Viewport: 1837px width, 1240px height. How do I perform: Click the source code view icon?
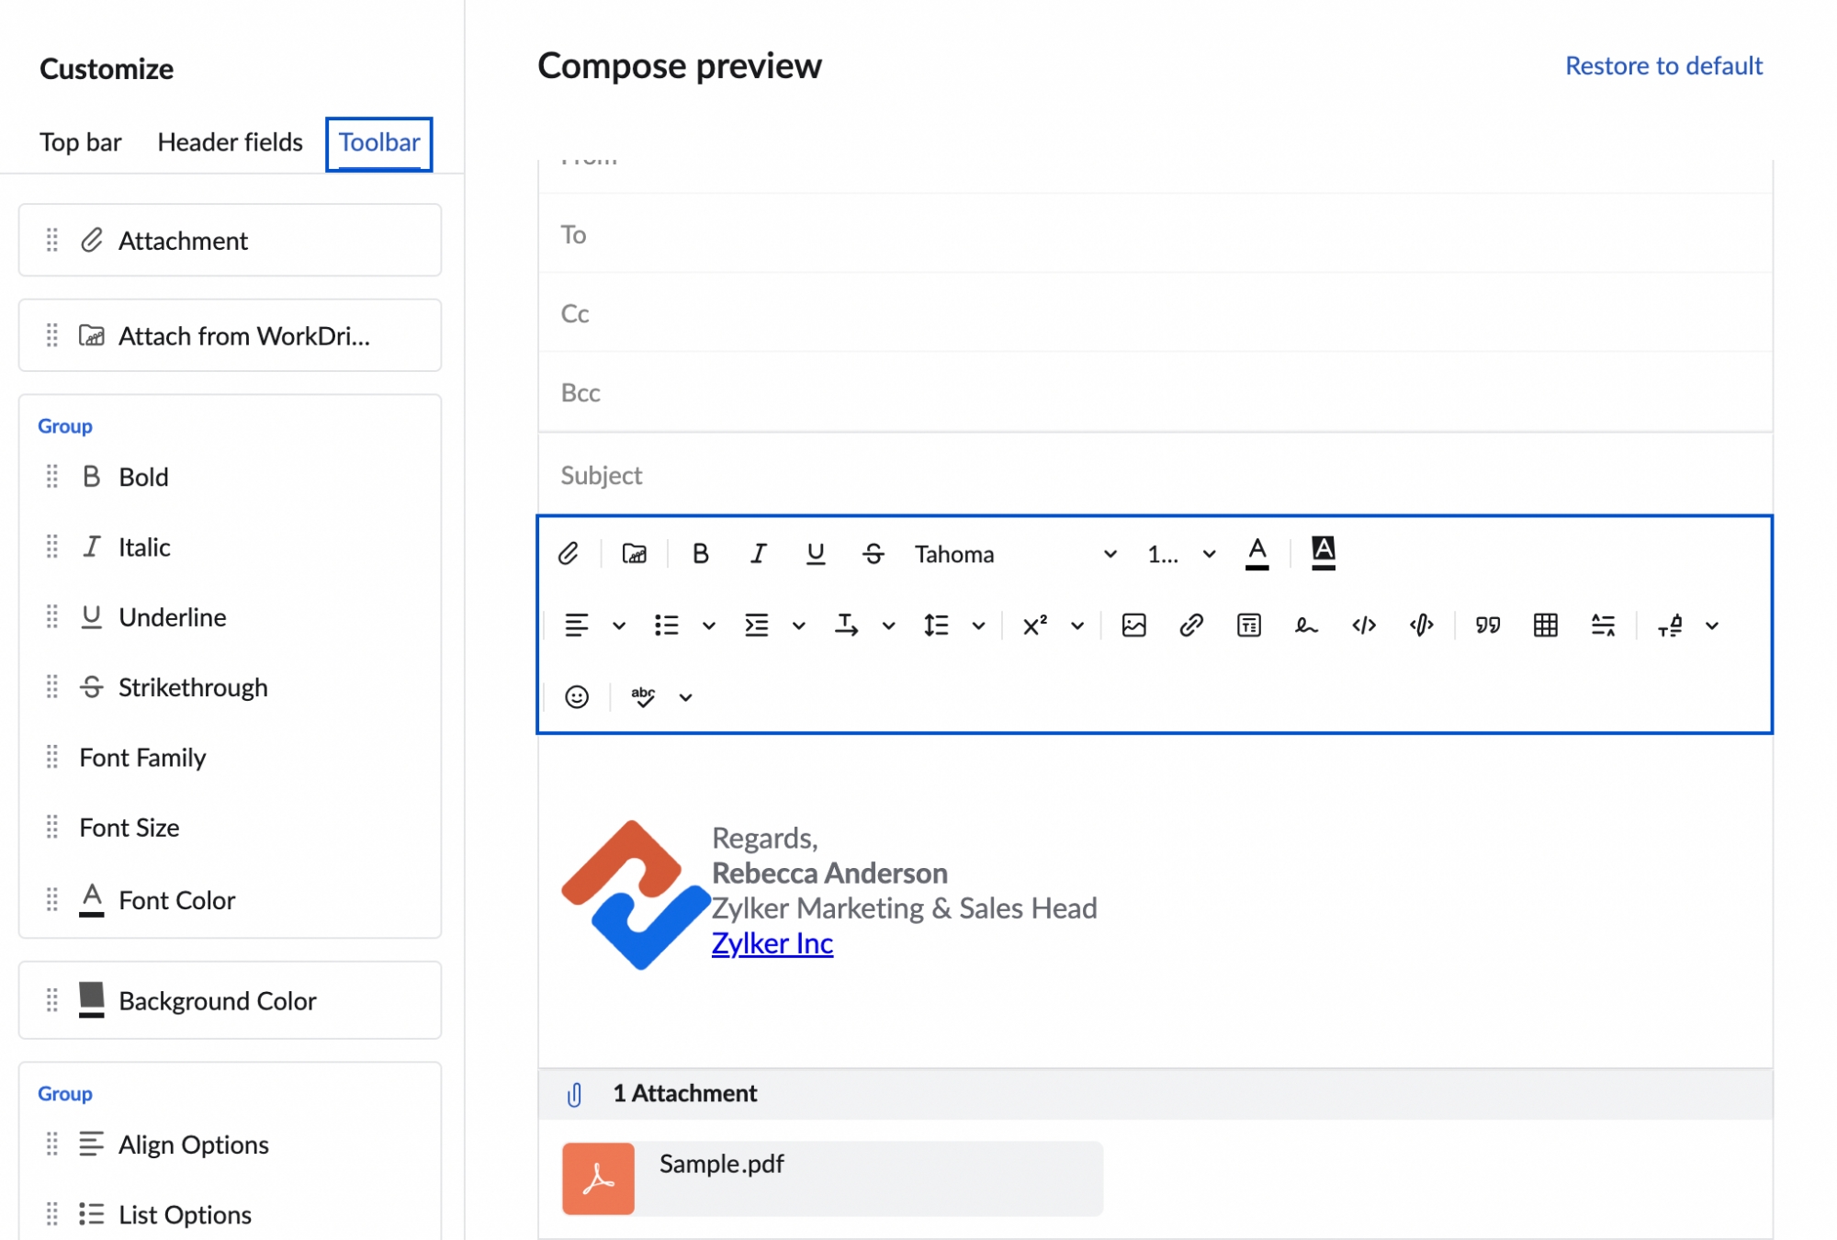tap(1364, 626)
